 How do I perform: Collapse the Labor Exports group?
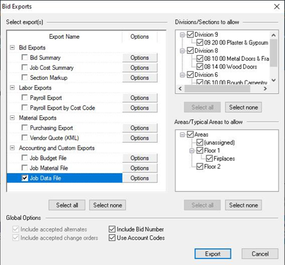click(13, 87)
